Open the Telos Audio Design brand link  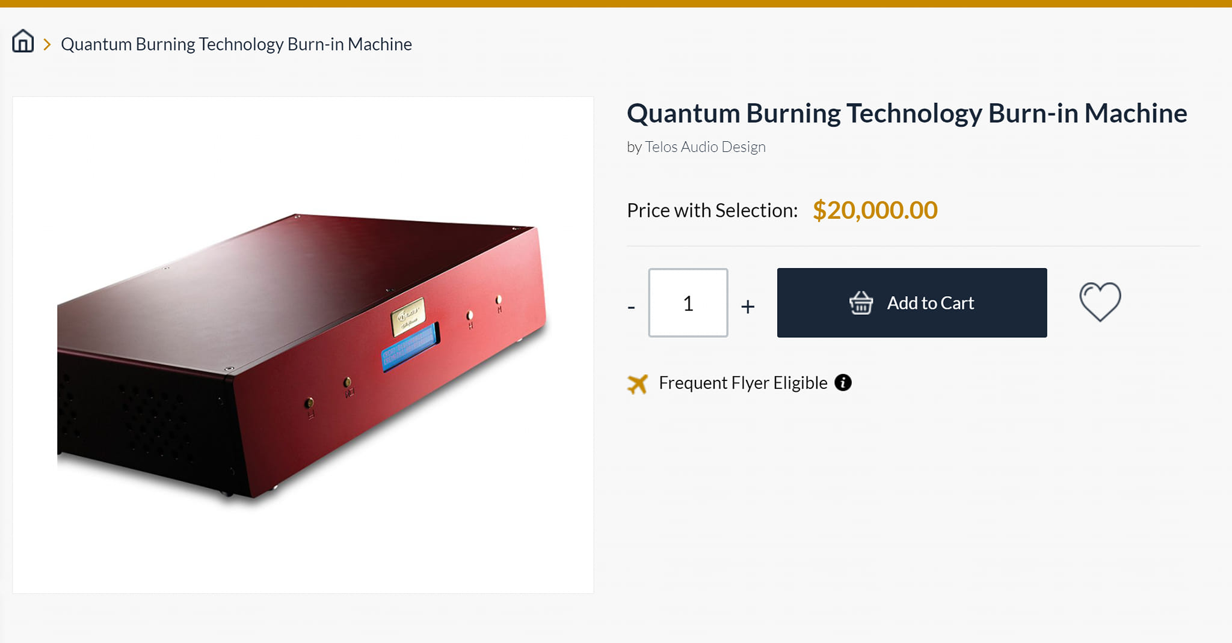[705, 147]
